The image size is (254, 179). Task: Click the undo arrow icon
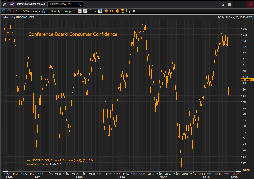[x=3, y=11]
